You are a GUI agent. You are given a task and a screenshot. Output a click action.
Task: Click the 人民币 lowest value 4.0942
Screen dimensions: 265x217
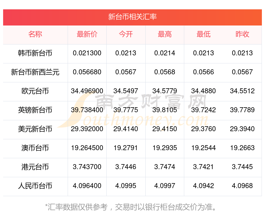point(204,186)
